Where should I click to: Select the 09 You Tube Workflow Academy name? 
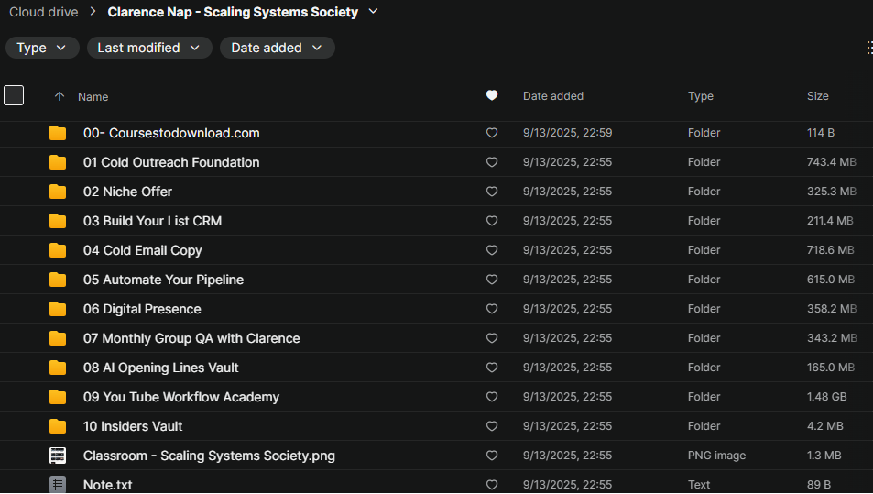pos(181,397)
